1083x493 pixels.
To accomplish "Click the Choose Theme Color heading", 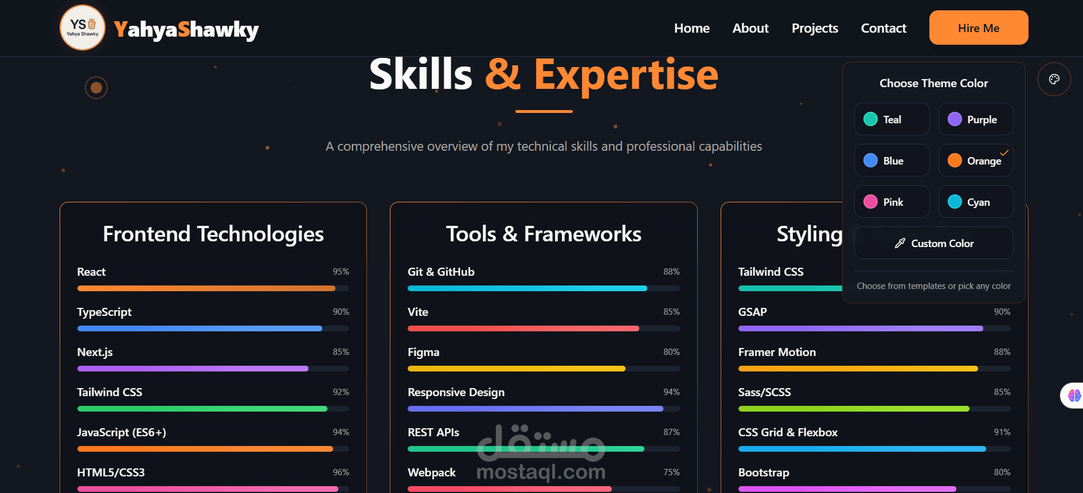I will coord(933,83).
